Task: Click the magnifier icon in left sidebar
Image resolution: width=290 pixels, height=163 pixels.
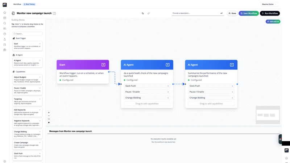Action: coord(5,23)
